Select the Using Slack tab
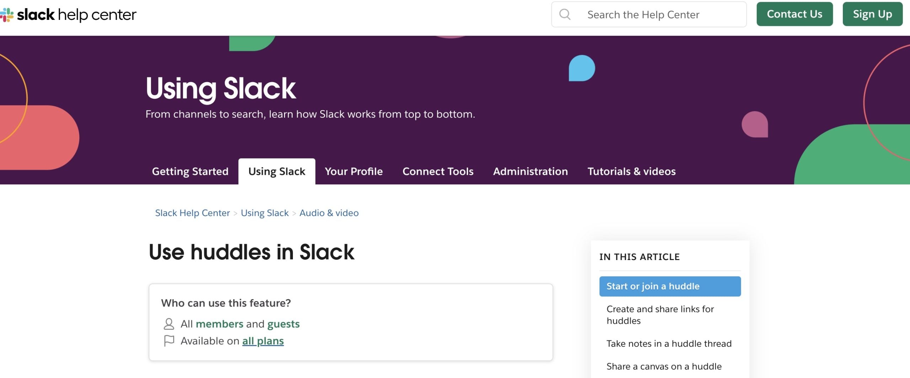 [277, 171]
